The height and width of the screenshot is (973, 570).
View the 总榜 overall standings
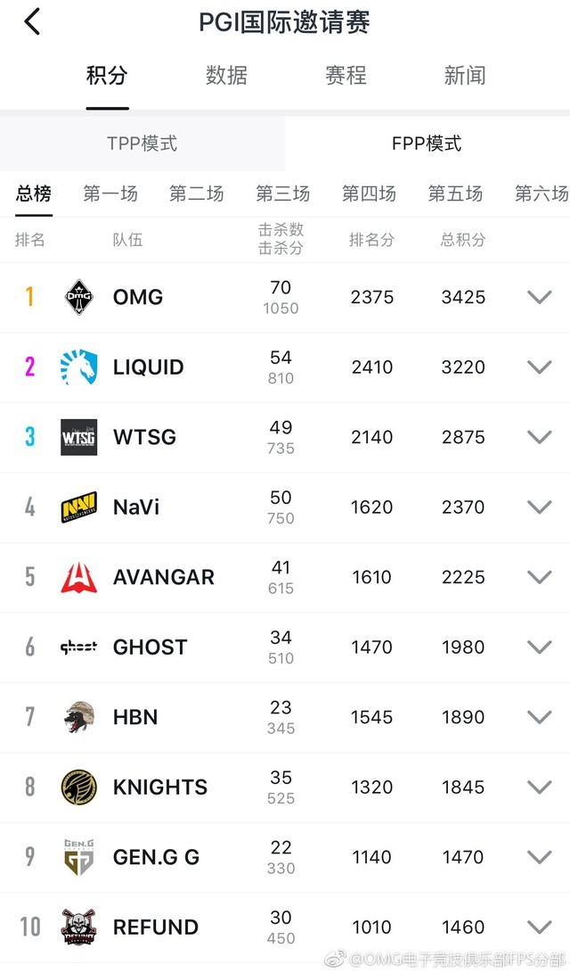tap(33, 194)
